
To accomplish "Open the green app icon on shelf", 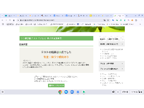I will [84, 92].
